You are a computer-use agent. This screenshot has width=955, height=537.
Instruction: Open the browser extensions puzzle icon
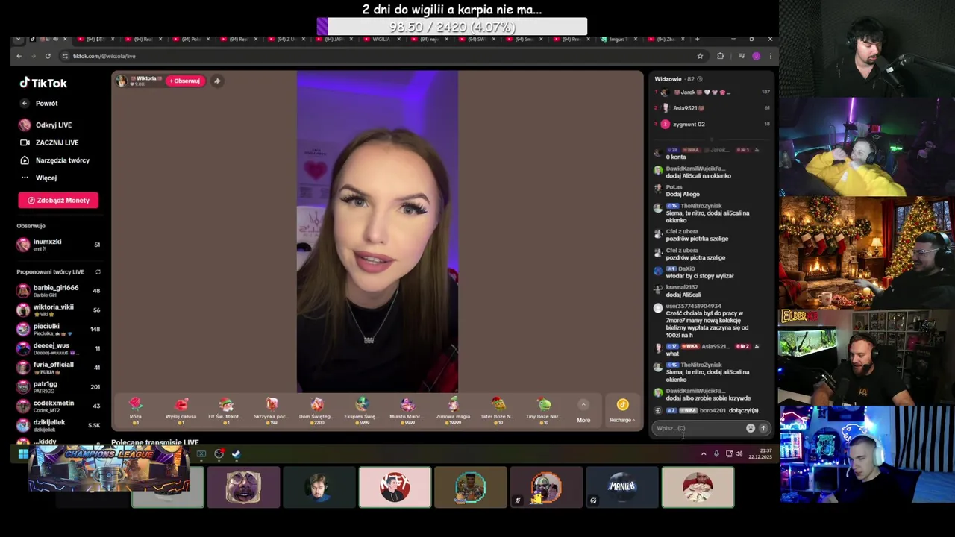pyautogui.click(x=720, y=56)
